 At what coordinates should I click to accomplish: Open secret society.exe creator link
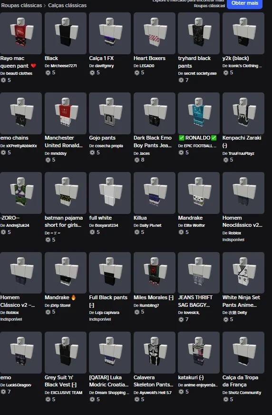pos(200,73)
